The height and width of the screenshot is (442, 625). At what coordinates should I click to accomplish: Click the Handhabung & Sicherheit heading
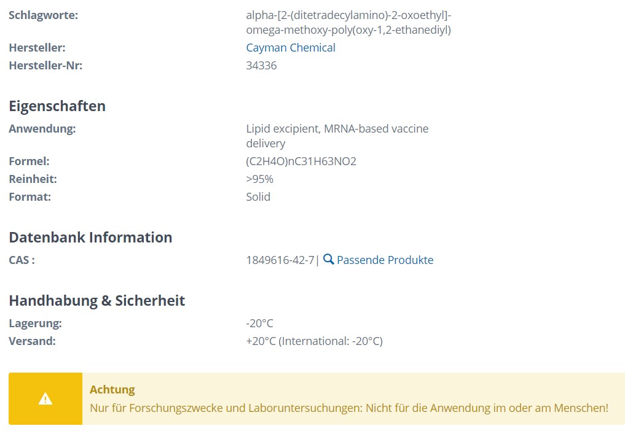[97, 301]
